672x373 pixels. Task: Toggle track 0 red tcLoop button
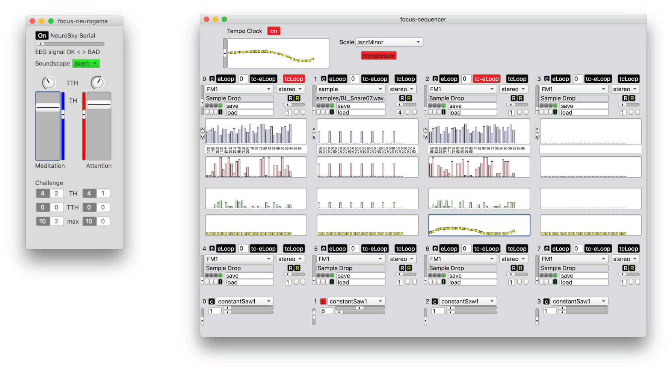(294, 79)
